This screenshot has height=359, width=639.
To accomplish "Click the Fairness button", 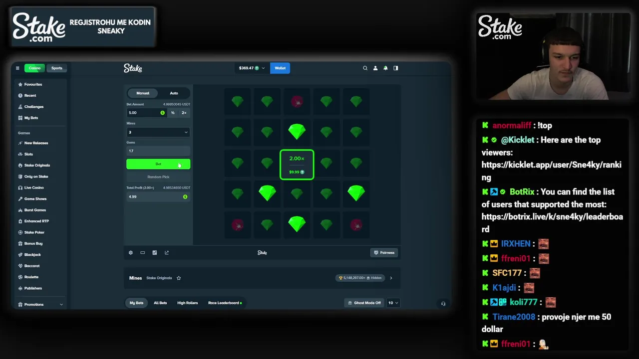I will pos(384,252).
